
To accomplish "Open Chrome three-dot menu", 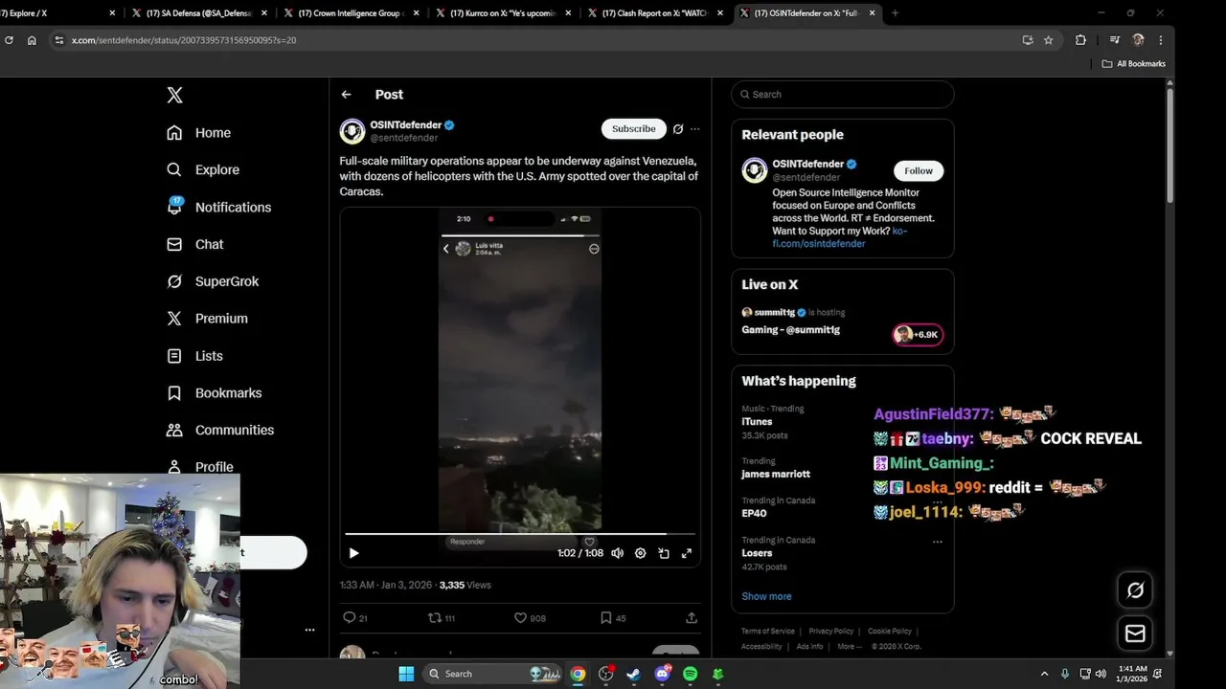I will [x=1160, y=40].
